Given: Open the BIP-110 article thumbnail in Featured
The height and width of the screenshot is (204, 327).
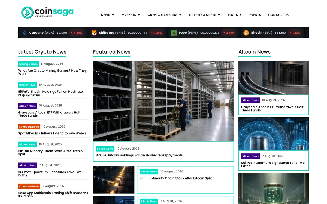Looking at the screenshot, I should coord(114,180).
